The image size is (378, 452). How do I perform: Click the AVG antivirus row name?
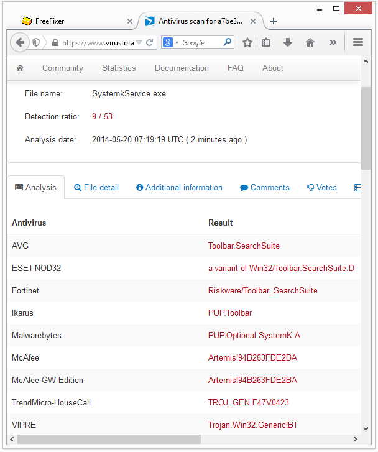(20, 246)
